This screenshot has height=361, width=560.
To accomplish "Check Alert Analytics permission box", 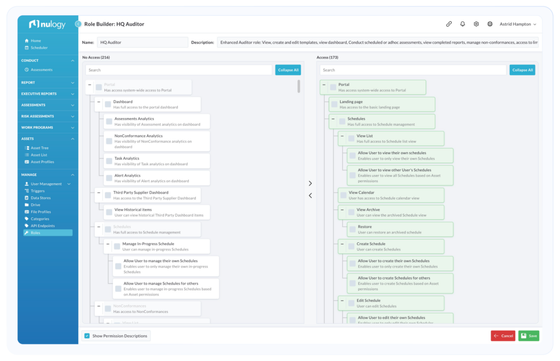I will (109, 178).
